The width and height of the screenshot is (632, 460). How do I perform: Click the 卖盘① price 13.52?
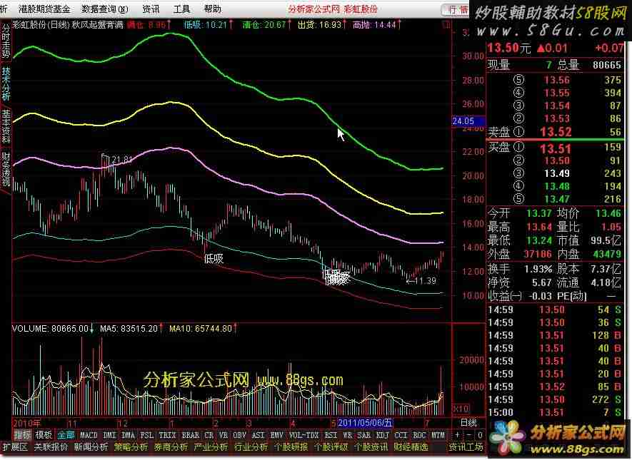pos(556,132)
